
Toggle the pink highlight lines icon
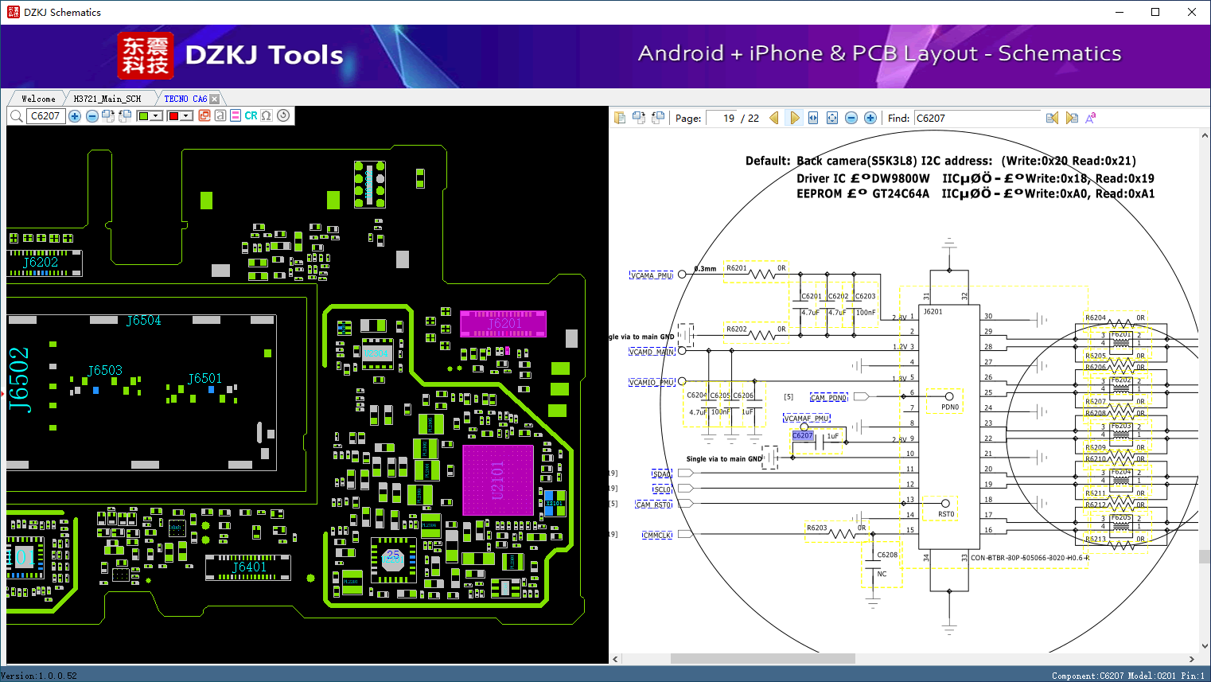pos(234,116)
